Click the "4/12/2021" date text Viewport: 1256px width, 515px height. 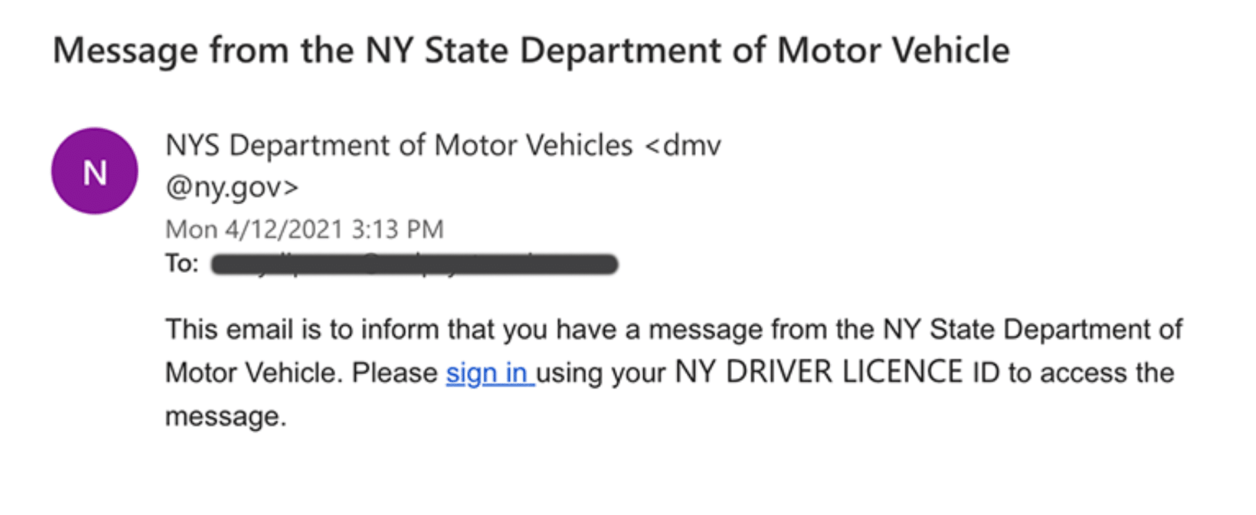(x=284, y=230)
